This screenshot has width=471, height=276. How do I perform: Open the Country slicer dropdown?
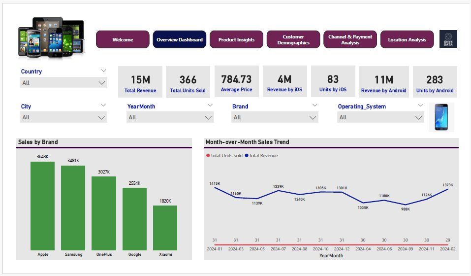click(63, 83)
